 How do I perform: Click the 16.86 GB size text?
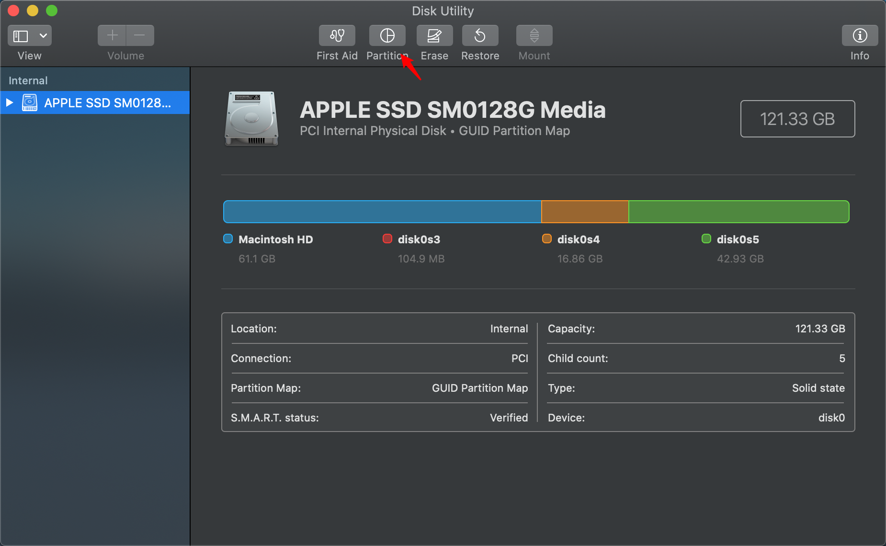coord(580,259)
